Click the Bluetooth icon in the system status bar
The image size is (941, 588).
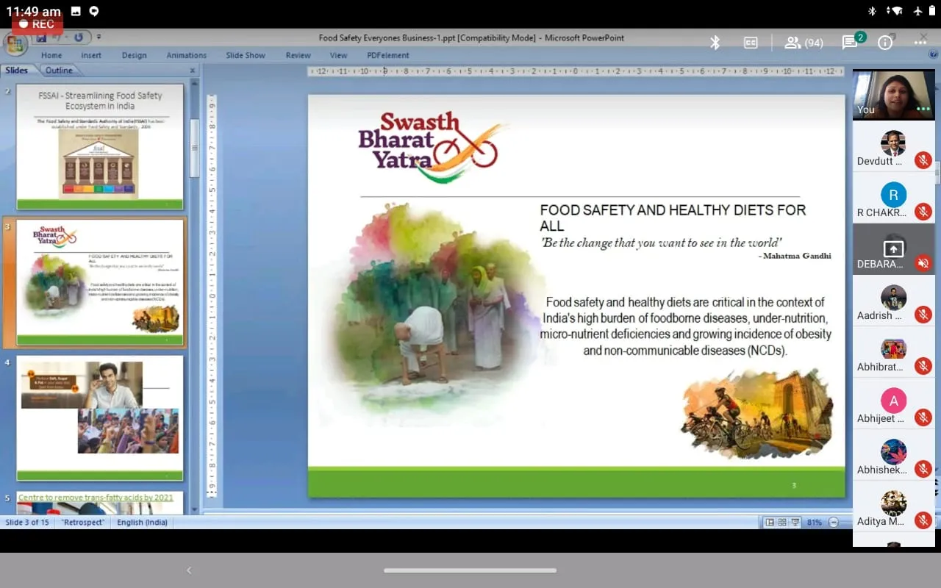[872, 11]
